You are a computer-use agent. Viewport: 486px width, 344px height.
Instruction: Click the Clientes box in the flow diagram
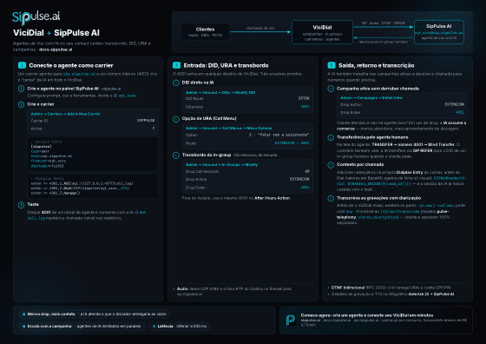(x=205, y=32)
